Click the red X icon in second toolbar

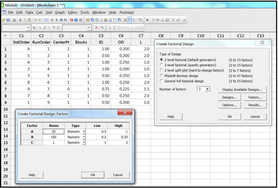pyautogui.click(x=97, y=27)
